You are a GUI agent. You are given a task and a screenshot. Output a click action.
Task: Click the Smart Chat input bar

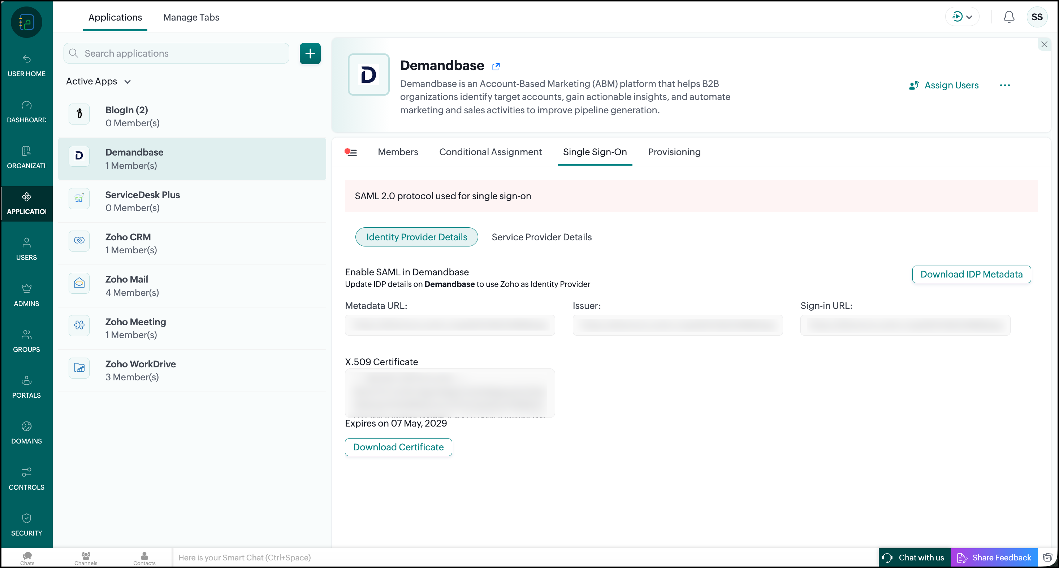coord(525,557)
